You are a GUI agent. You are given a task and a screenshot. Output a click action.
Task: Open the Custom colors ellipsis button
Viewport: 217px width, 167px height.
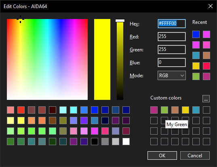206,99
